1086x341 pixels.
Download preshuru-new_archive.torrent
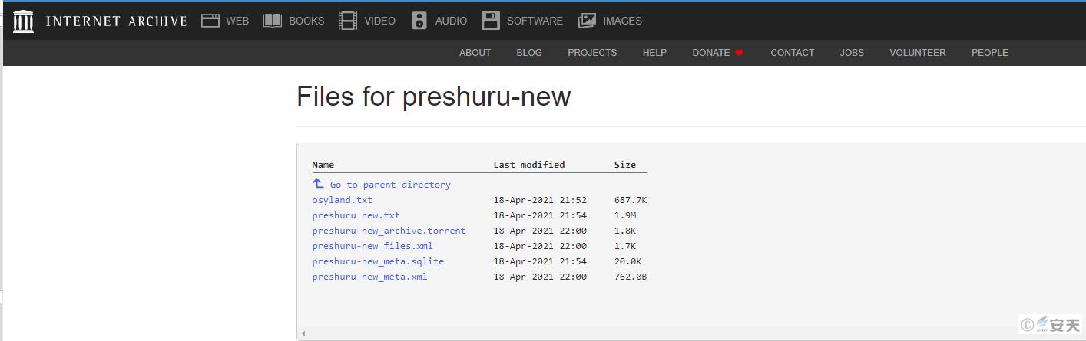pos(389,231)
